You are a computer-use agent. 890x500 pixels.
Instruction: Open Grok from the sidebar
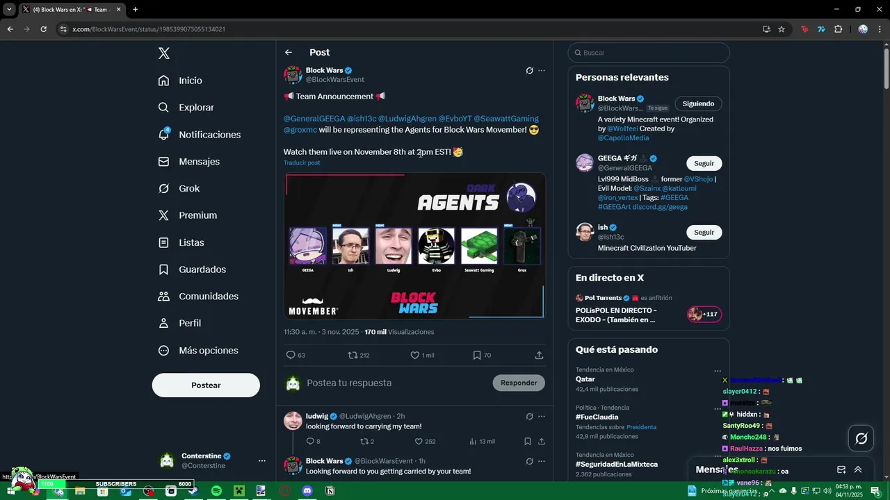point(179,189)
